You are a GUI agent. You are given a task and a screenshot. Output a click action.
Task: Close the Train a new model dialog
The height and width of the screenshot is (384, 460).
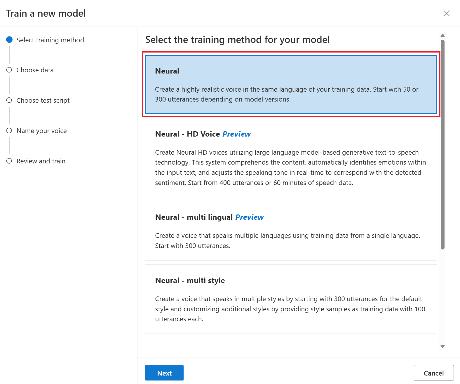pyautogui.click(x=446, y=13)
